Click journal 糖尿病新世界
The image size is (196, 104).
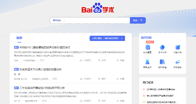(x=31, y=101)
